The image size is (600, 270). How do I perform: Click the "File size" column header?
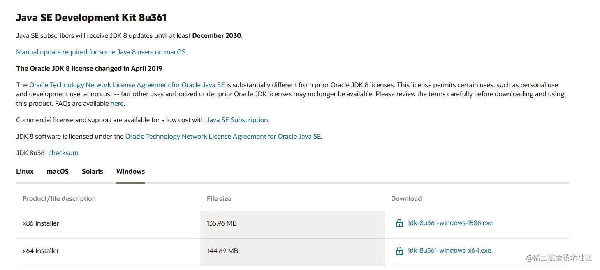coord(219,199)
